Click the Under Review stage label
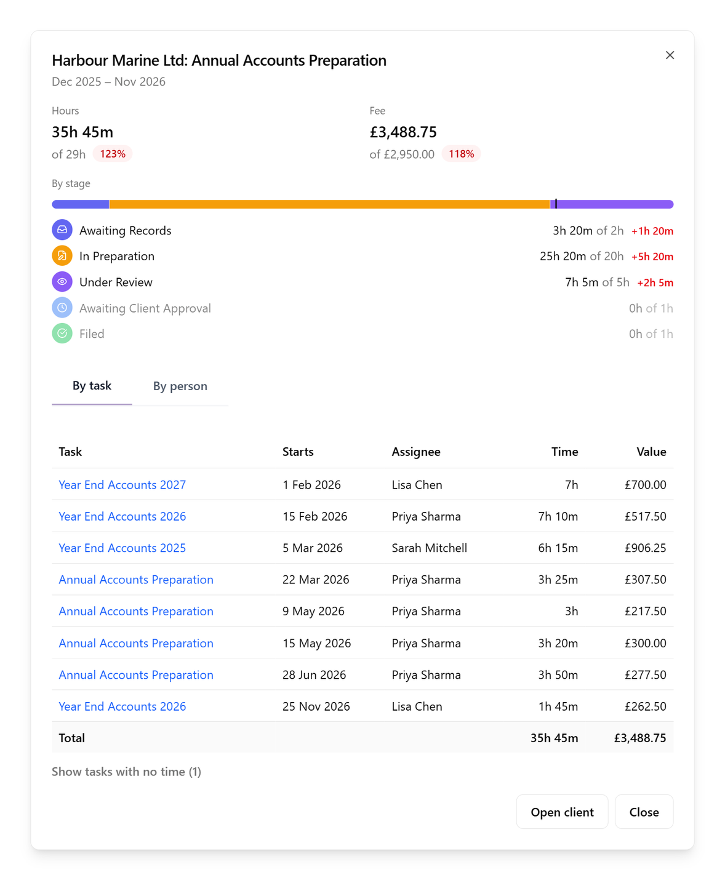The height and width of the screenshot is (875, 725). pos(116,282)
